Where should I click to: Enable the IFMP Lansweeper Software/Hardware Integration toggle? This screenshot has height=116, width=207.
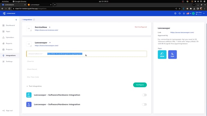tap(144, 104)
